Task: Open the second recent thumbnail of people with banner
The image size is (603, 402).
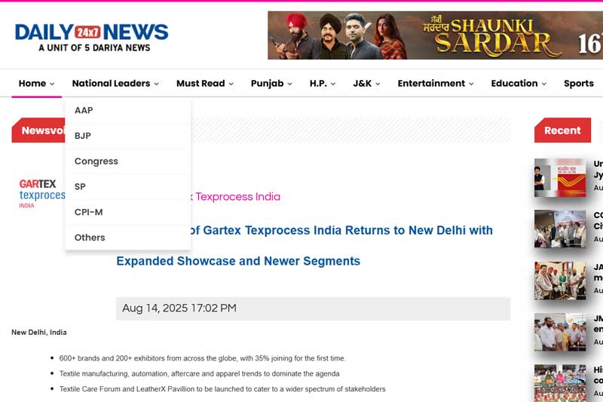Action: click(x=560, y=229)
